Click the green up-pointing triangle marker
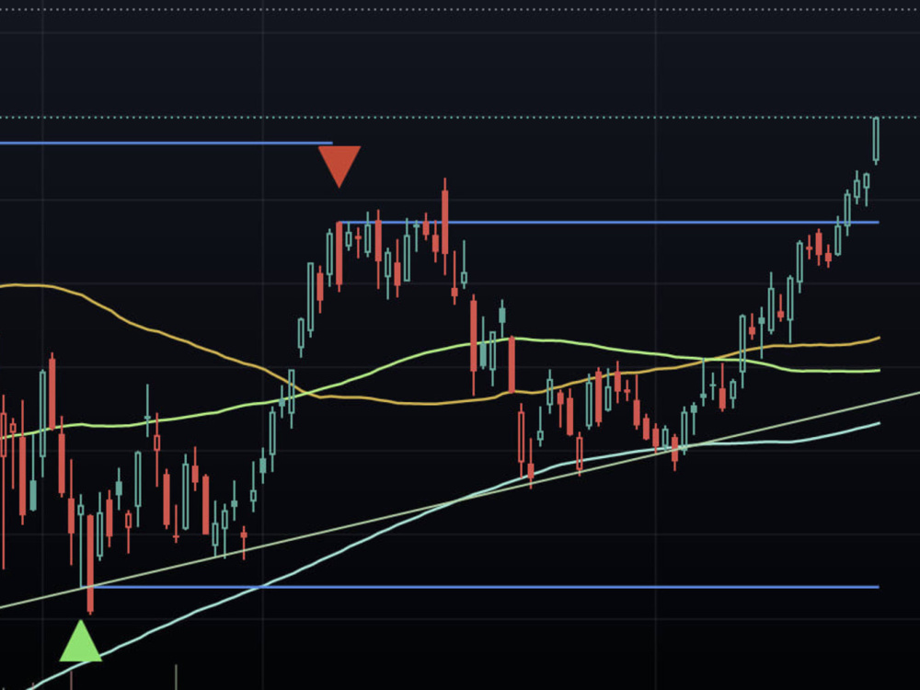920x690 pixels. (80, 640)
